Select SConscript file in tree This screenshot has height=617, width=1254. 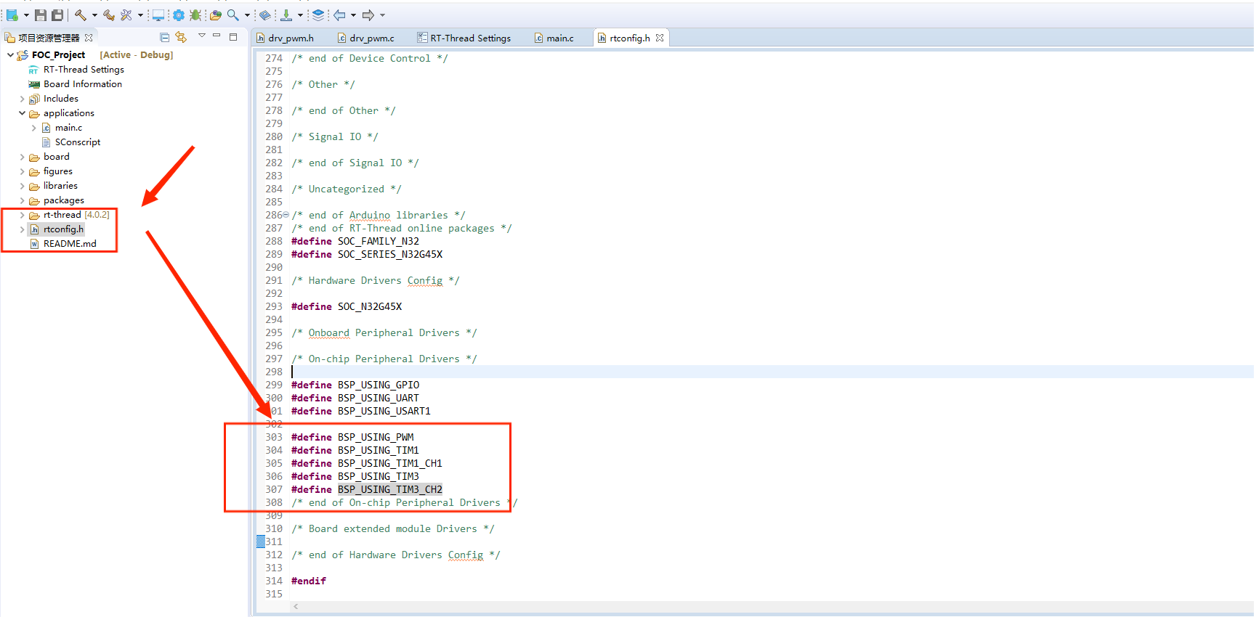pos(78,142)
